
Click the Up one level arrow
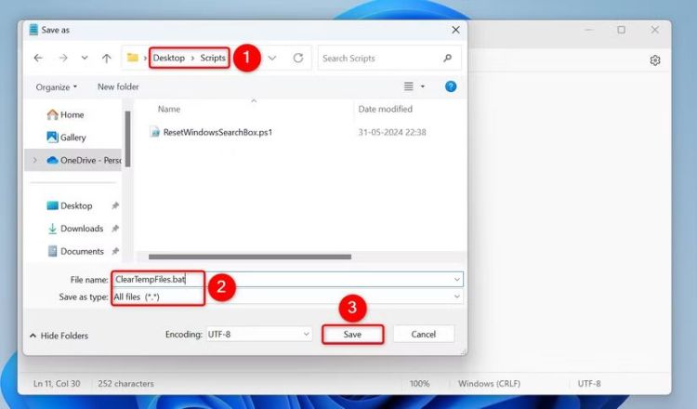(107, 58)
